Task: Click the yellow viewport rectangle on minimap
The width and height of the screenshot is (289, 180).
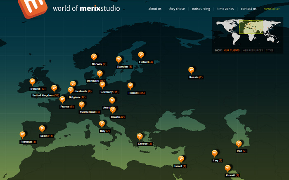Action: (251, 27)
